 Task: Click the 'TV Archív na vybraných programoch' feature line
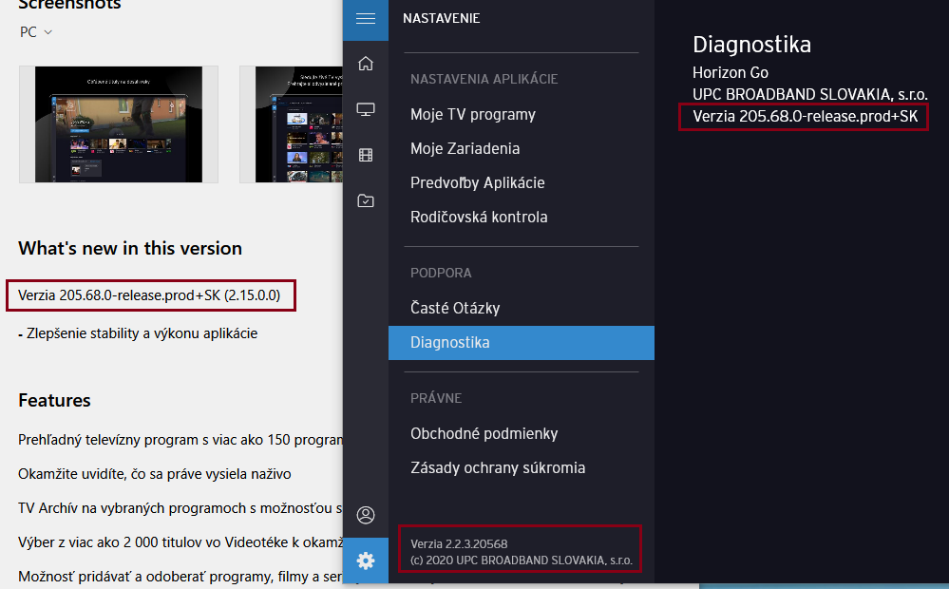coord(180,508)
